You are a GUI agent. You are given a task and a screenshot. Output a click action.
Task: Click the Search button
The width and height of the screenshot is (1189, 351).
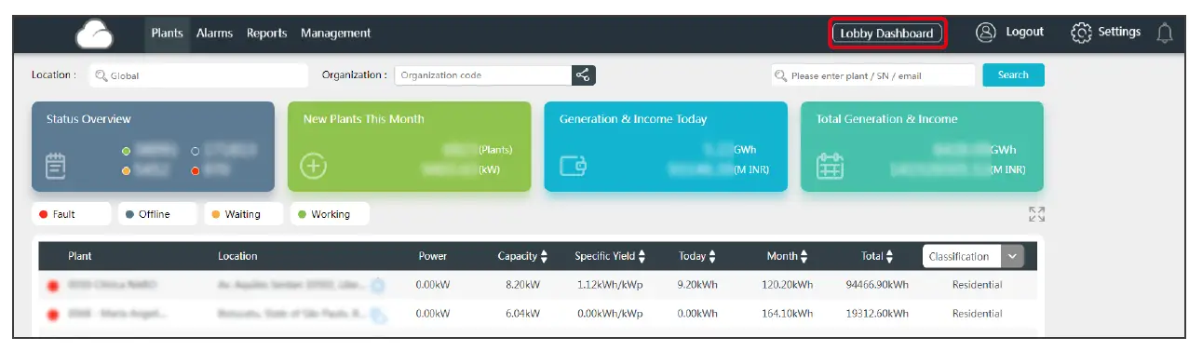tap(1013, 75)
